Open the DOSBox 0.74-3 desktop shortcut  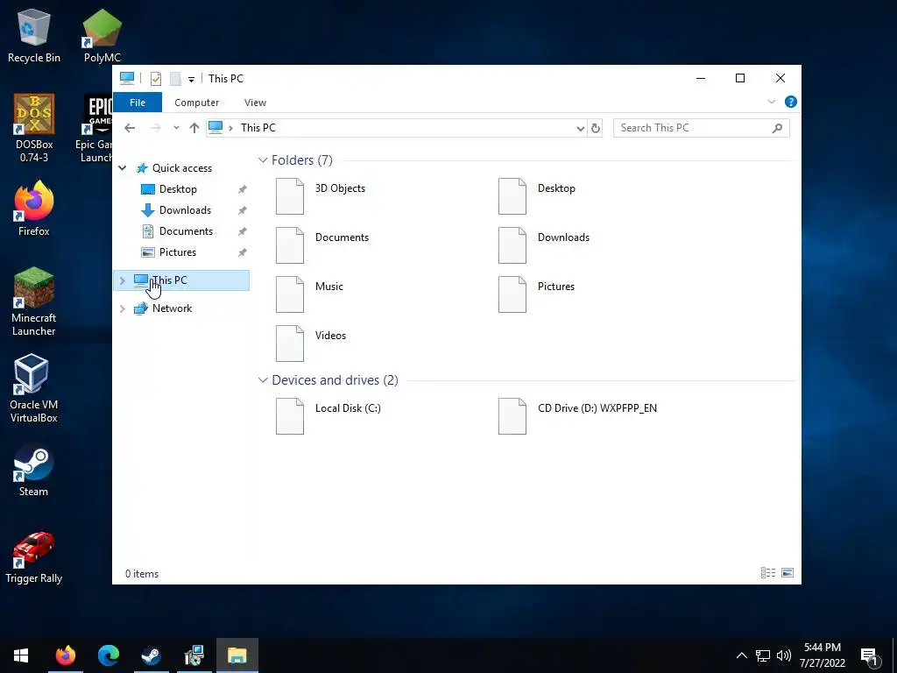34,128
